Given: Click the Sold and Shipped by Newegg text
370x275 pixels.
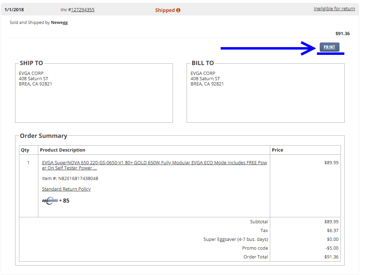Looking at the screenshot, I should [39, 23].
